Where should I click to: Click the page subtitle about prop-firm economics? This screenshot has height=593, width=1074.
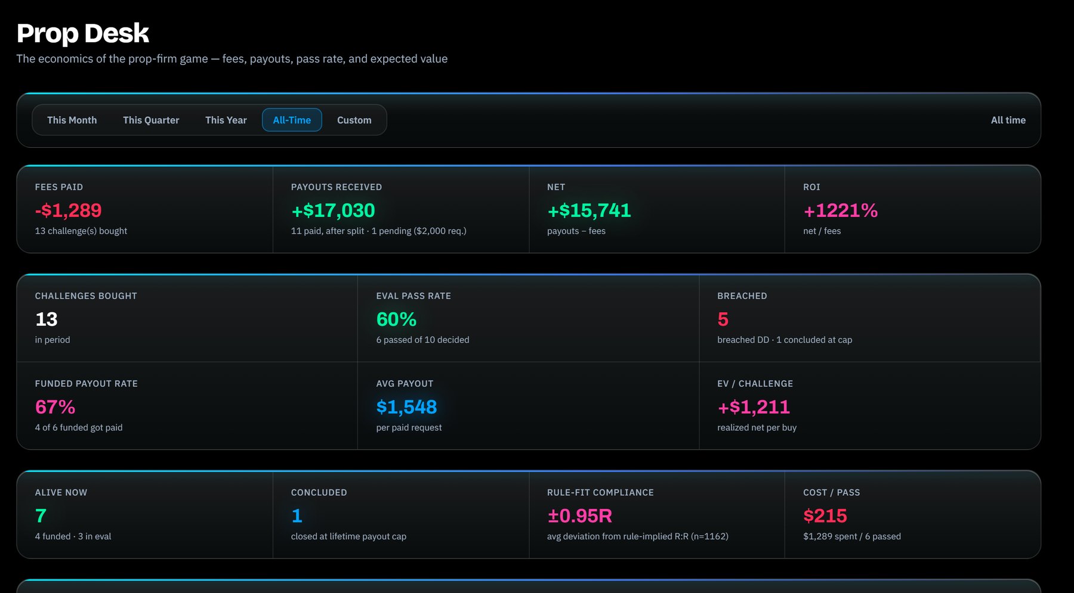232,59
